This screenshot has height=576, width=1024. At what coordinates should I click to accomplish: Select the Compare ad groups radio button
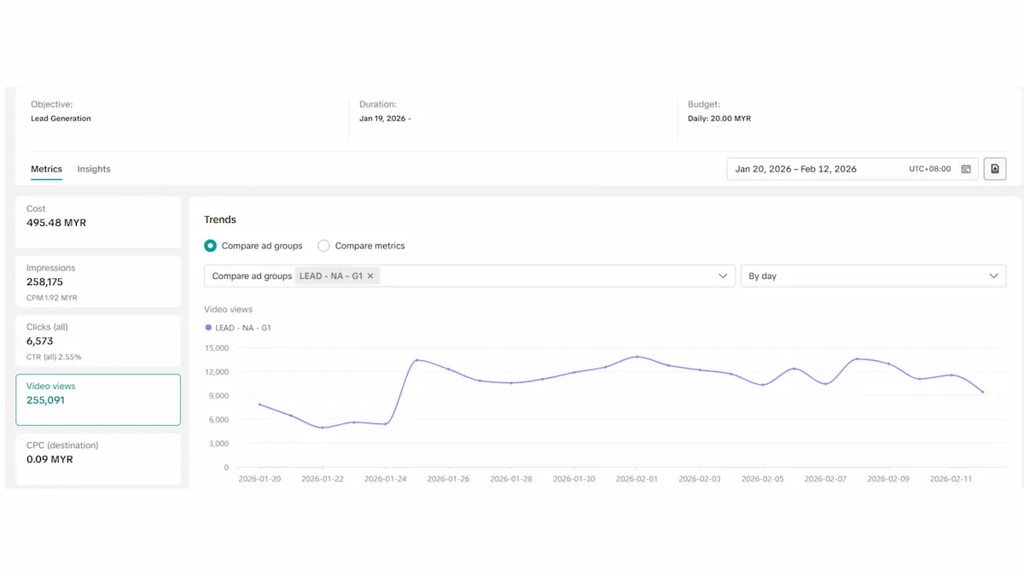(210, 246)
